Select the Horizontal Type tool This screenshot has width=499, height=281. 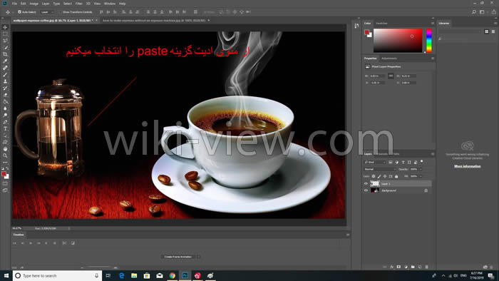click(5, 128)
